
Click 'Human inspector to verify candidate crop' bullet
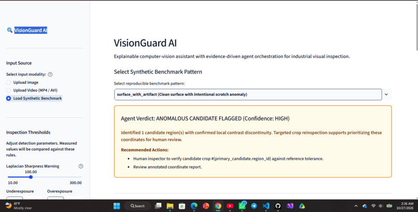click(228, 159)
